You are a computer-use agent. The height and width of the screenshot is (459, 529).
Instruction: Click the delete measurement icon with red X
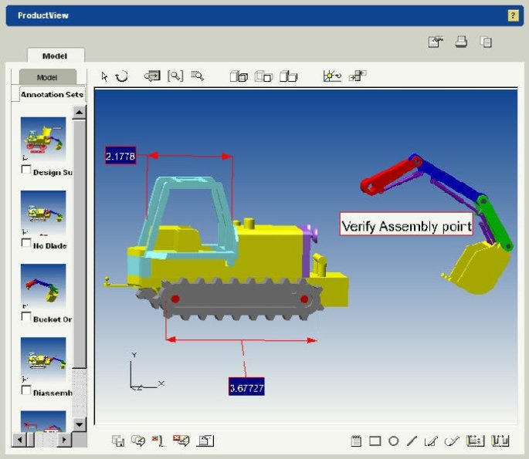click(158, 440)
